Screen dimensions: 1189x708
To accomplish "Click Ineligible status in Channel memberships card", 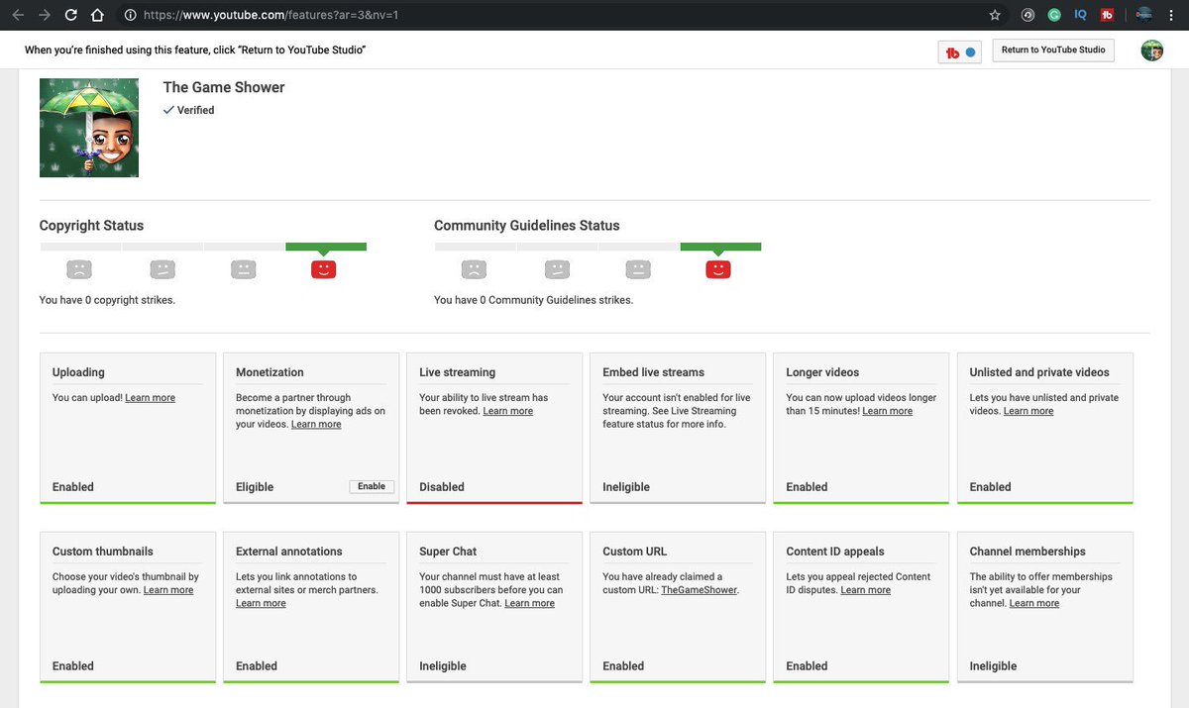I will click(x=994, y=666).
